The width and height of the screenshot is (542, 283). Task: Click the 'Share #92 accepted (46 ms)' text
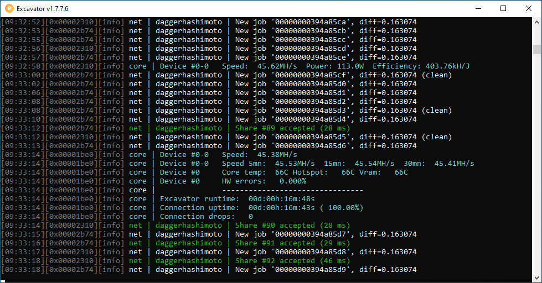click(x=292, y=261)
